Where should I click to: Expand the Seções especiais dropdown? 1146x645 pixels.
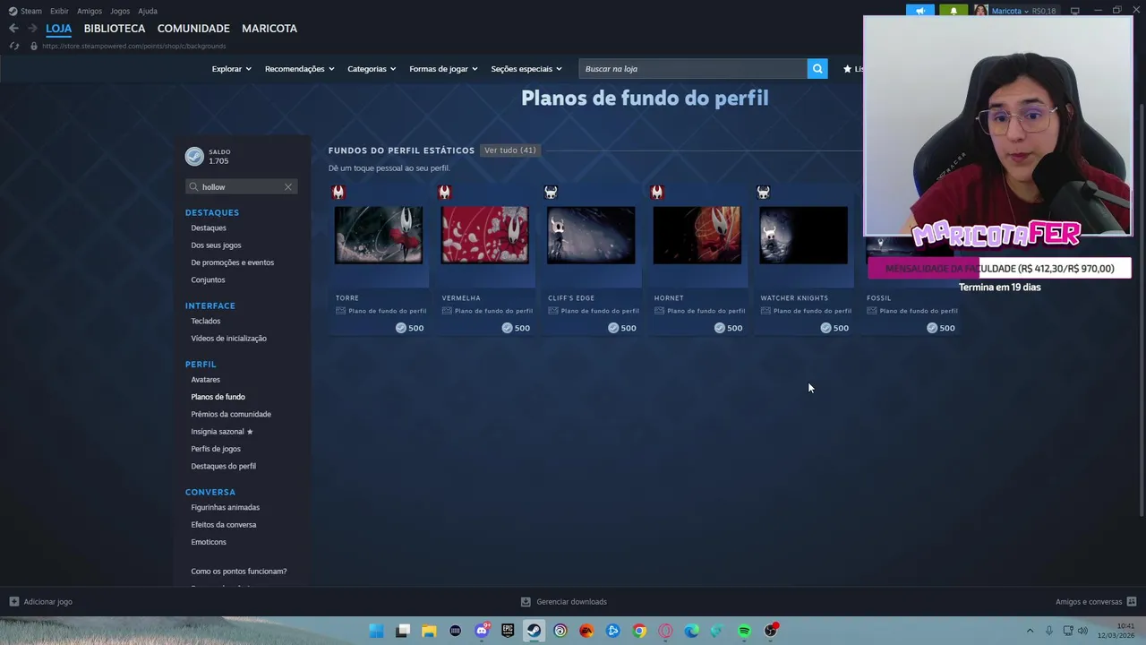point(526,69)
